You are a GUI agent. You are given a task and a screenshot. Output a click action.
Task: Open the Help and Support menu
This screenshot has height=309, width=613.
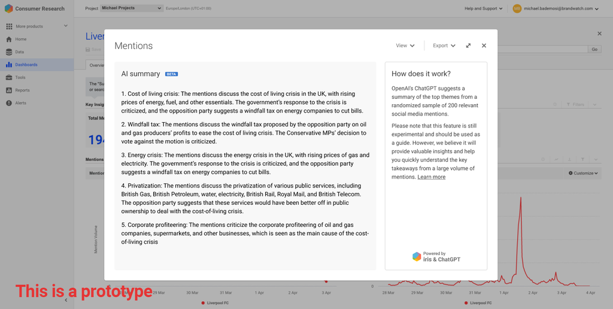pyautogui.click(x=484, y=8)
